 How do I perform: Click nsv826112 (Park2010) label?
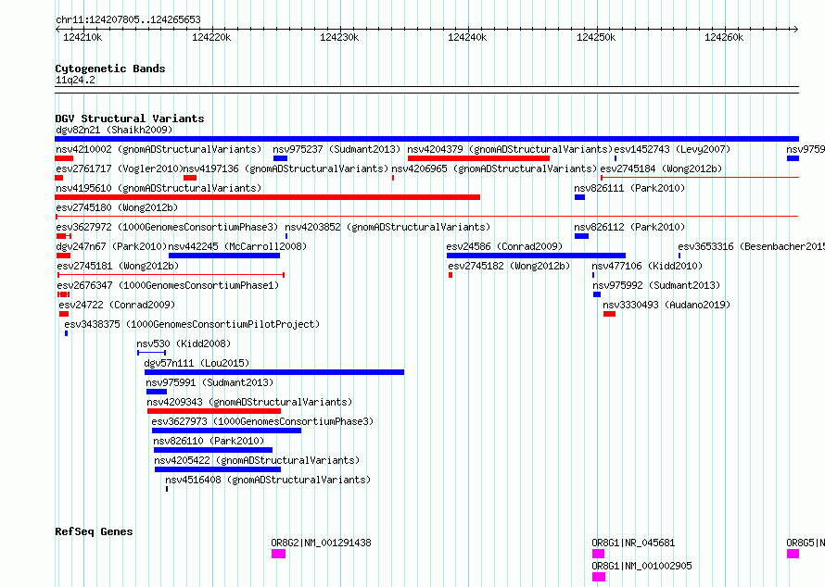[629, 227]
